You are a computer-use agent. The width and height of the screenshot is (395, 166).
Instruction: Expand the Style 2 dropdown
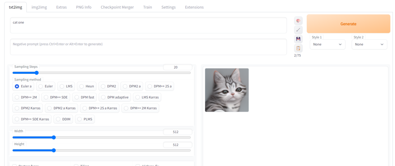click(369, 44)
